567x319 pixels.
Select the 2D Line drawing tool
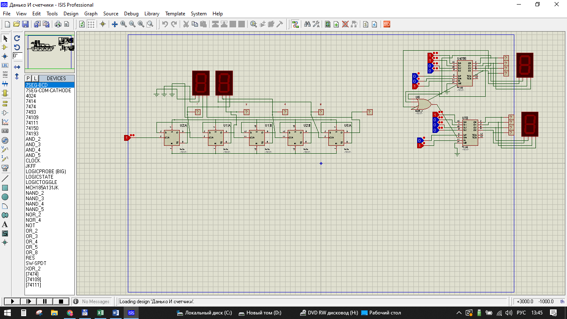click(5, 179)
